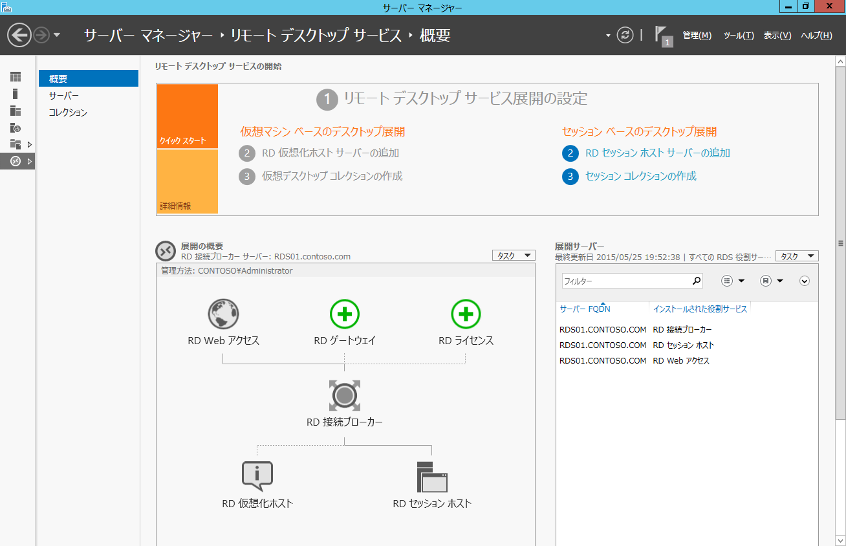
Task: Open the list view options dropdown
Action: tap(733, 281)
